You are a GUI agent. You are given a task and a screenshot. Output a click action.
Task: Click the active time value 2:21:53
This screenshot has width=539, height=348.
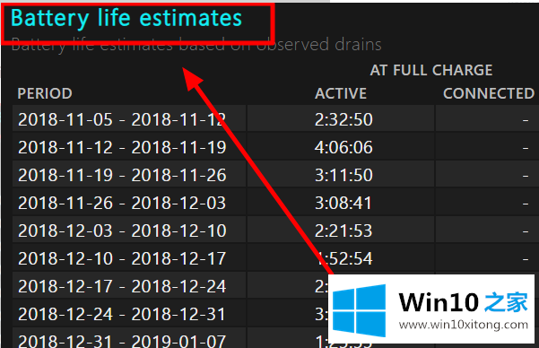click(x=343, y=231)
